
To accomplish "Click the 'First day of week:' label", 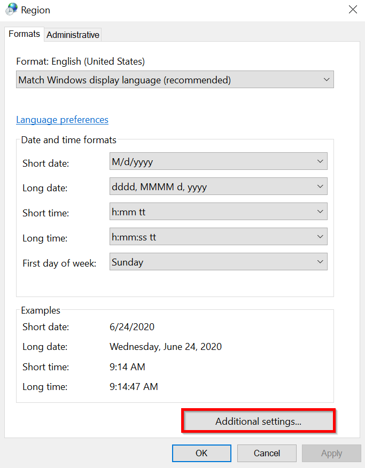I will click(59, 263).
